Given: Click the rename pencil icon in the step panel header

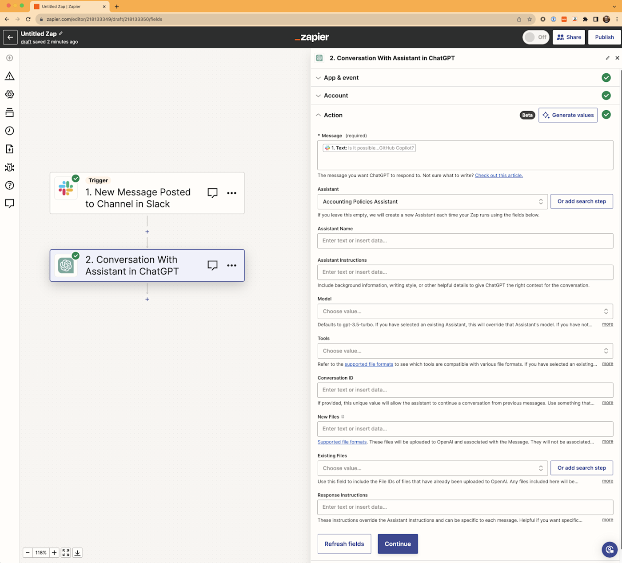Looking at the screenshot, I should [607, 58].
